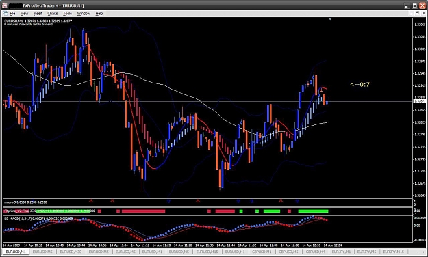Viewport: 428px width, 257px height.
Task: Click the 'madro-9 0.0500 0.2200 0.2200' indicator label
Action: [25, 202]
